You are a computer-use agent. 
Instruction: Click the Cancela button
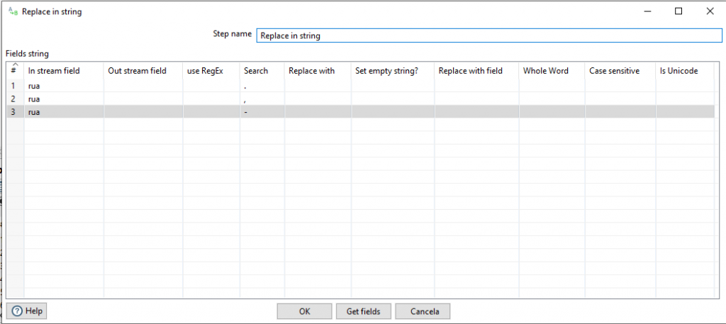423,311
